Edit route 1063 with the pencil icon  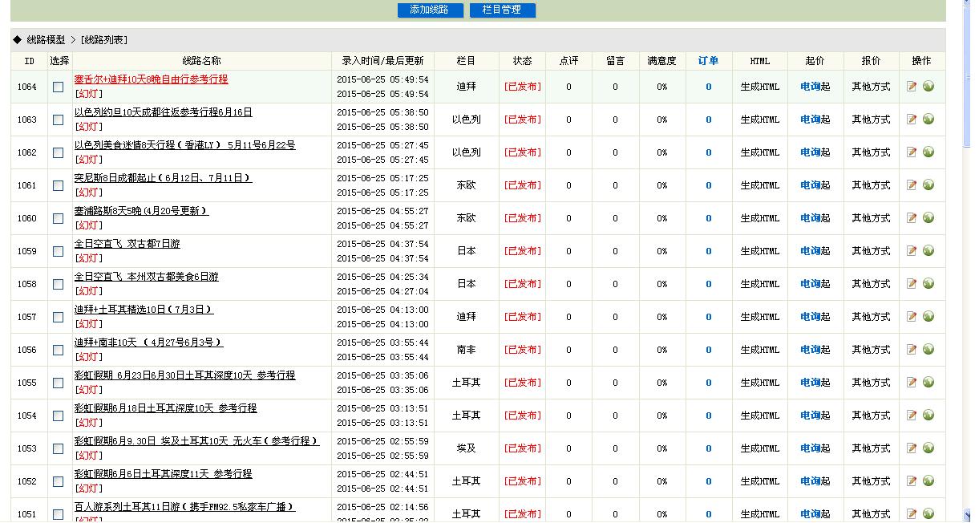pyautogui.click(x=912, y=119)
